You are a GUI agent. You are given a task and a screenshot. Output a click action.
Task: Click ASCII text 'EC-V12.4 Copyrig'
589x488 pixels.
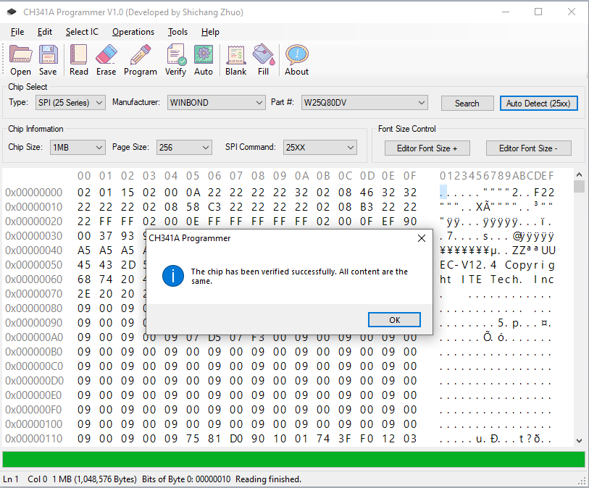497,265
